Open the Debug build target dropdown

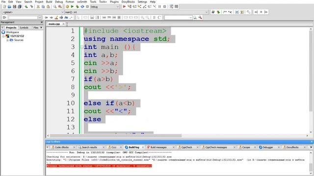click(x=118, y=7)
